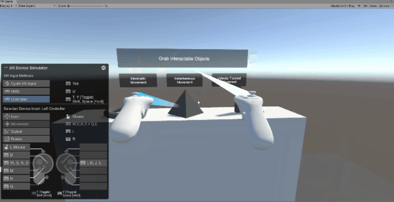Select the HMD headset input method

point(25,91)
